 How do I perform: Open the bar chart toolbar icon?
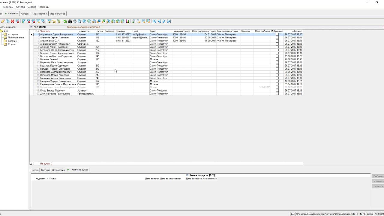pyautogui.click(x=127, y=21)
